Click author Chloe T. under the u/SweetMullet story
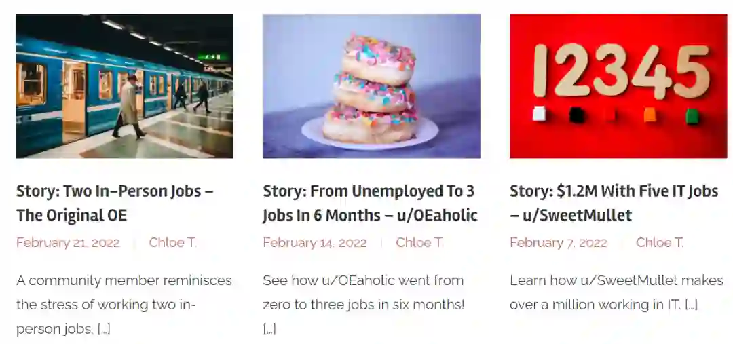 [660, 243]
